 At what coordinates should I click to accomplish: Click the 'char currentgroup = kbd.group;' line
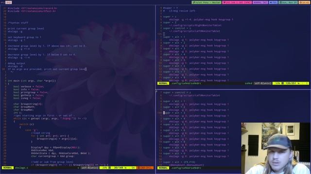tap(52, 156)
